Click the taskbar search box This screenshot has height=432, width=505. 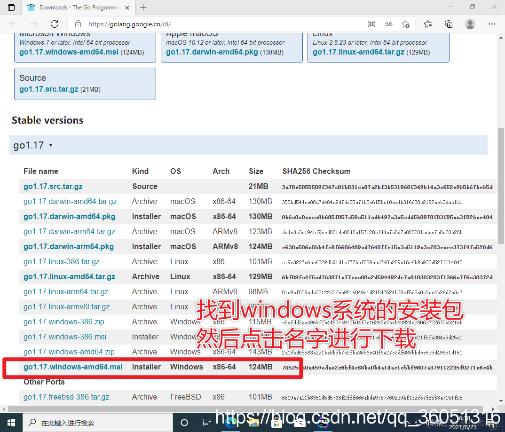[98, 423]
